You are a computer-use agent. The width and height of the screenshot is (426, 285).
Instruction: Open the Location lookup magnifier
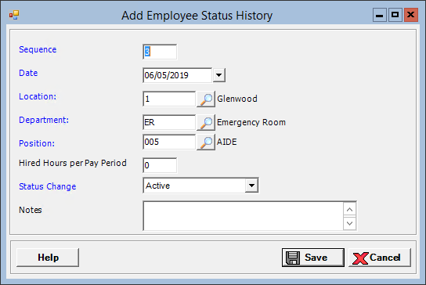206,99
